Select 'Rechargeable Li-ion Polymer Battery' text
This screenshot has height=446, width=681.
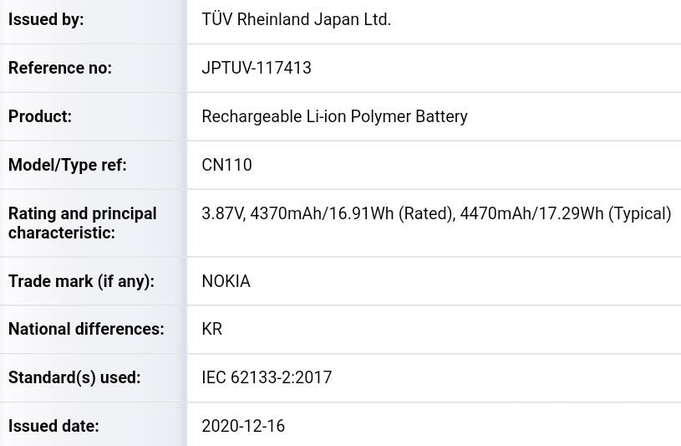334,116
